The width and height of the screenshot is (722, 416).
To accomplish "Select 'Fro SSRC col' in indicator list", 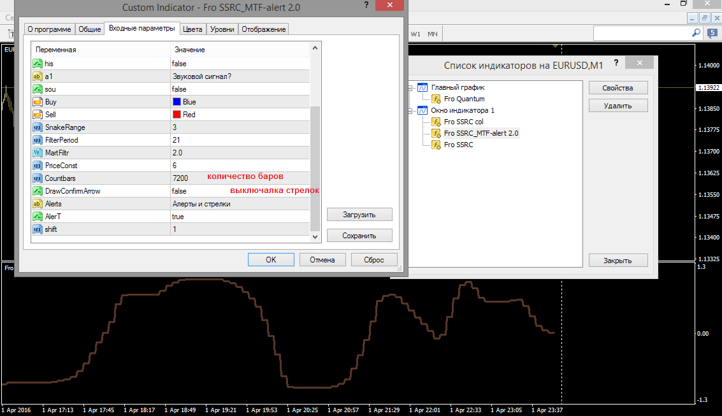I will [x=464, y=122].
